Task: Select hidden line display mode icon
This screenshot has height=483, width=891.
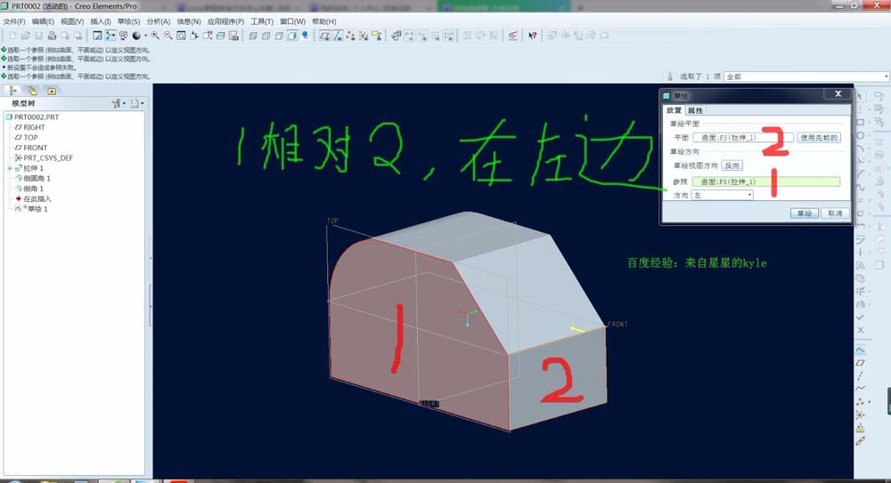Action: point(266,36)
